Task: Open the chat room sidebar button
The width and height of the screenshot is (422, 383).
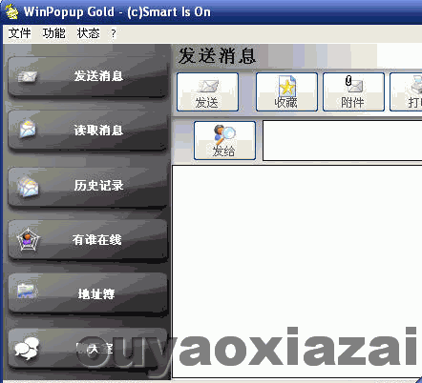Action: click(x=88, y=349)
